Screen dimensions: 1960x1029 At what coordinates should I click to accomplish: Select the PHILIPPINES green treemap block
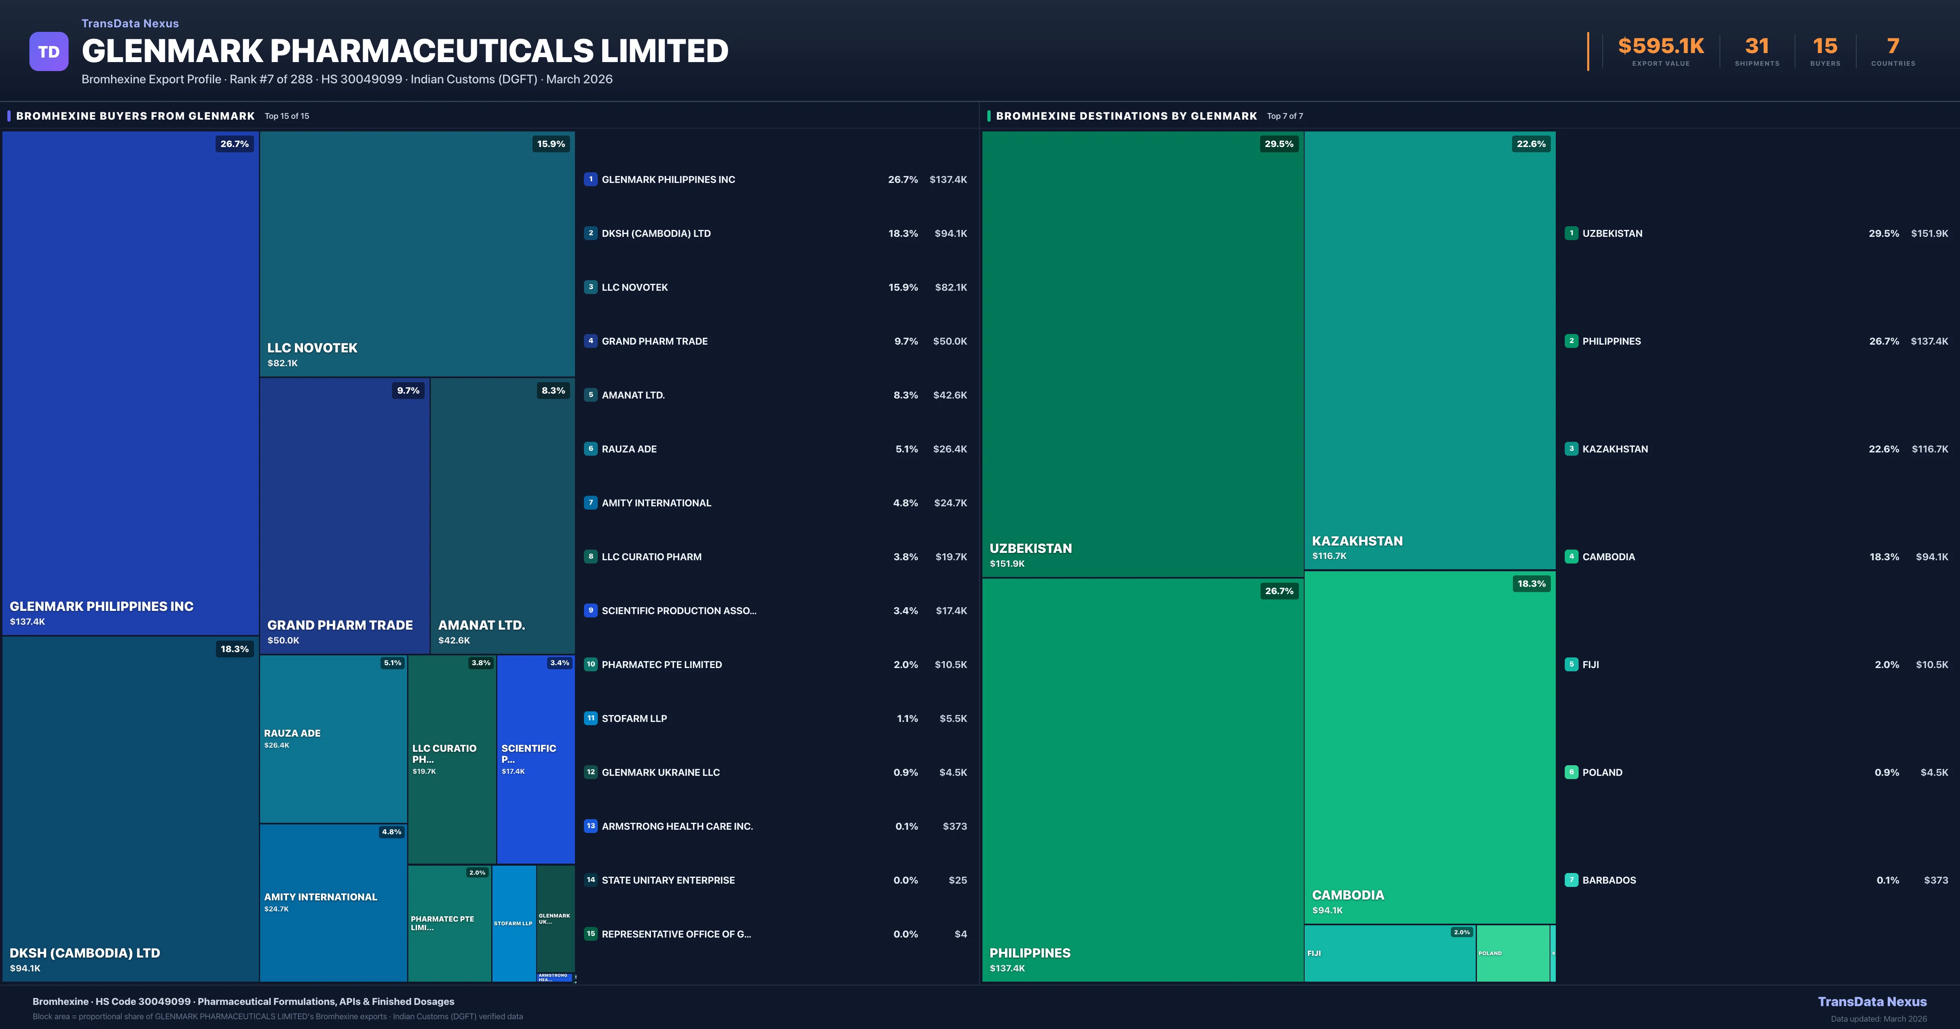click(1141, 776)
